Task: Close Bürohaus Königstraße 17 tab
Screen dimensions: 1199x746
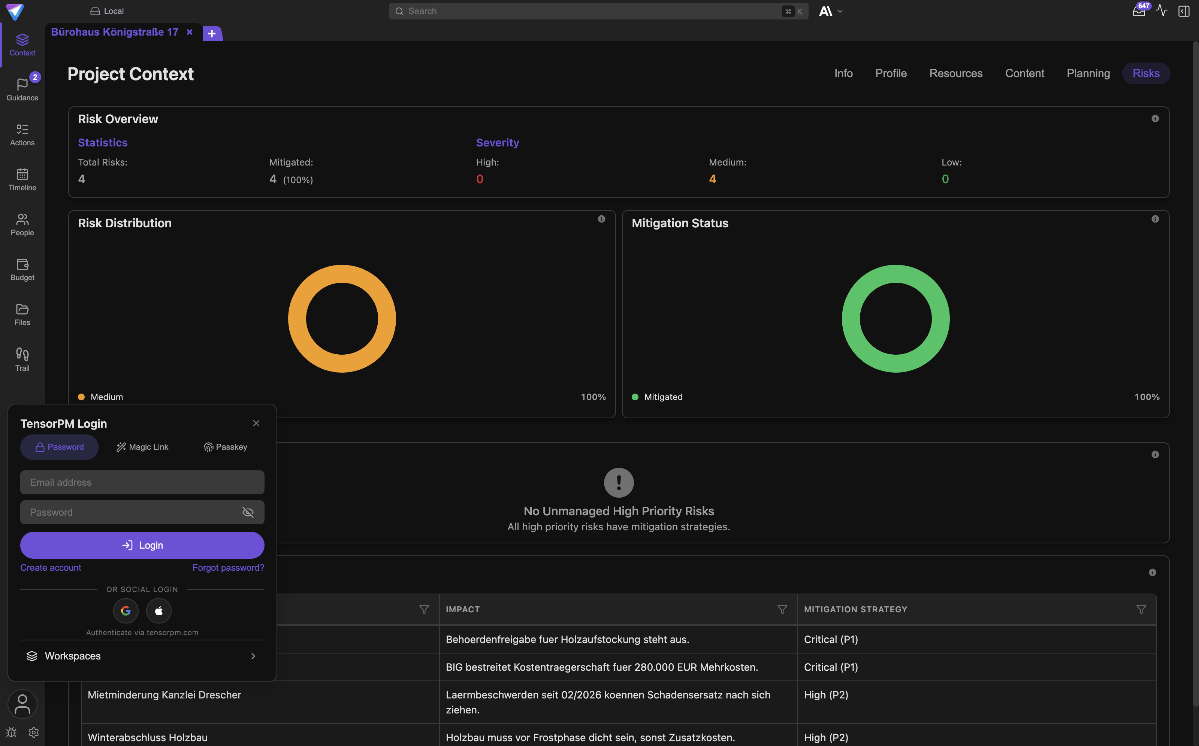Action: point(190,32)
